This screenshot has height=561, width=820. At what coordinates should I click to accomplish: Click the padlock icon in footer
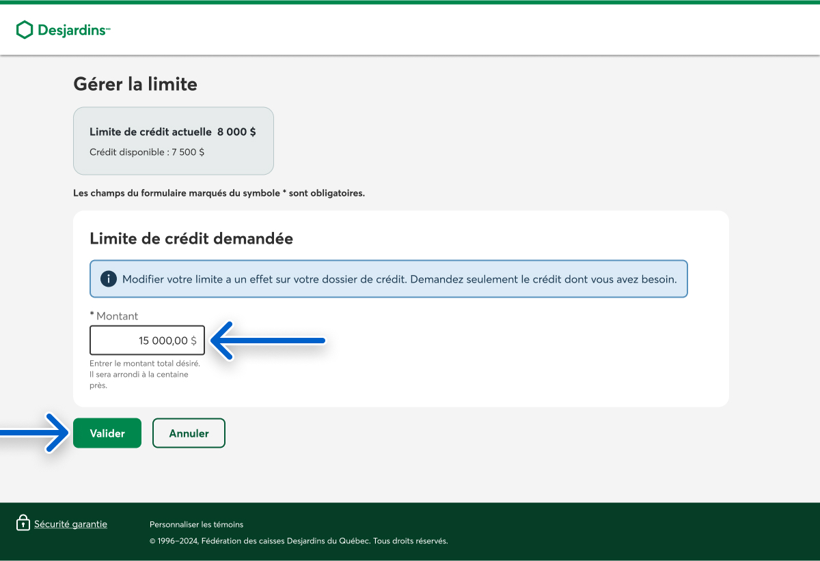(23, 523)
